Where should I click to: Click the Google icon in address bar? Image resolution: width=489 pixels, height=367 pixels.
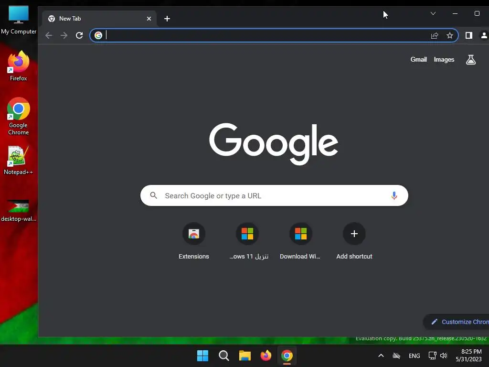tap(98, 35)
